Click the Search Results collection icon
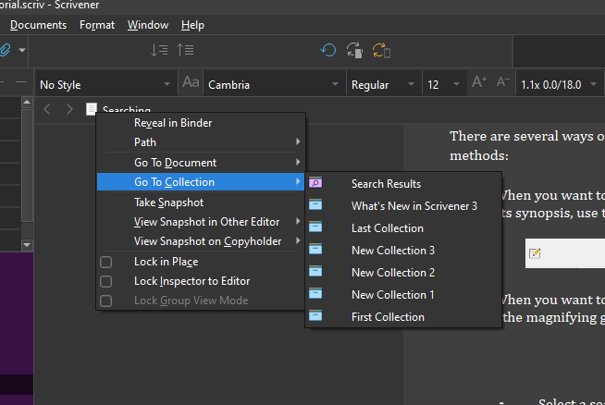 click(x=315, y=182)
